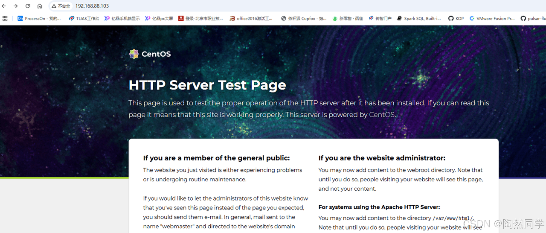Image resolution: width=546 pixels, height=233 pixels.
Task: Open the 登录-北京市职业技 bookmark
Action: coord(200,18)
